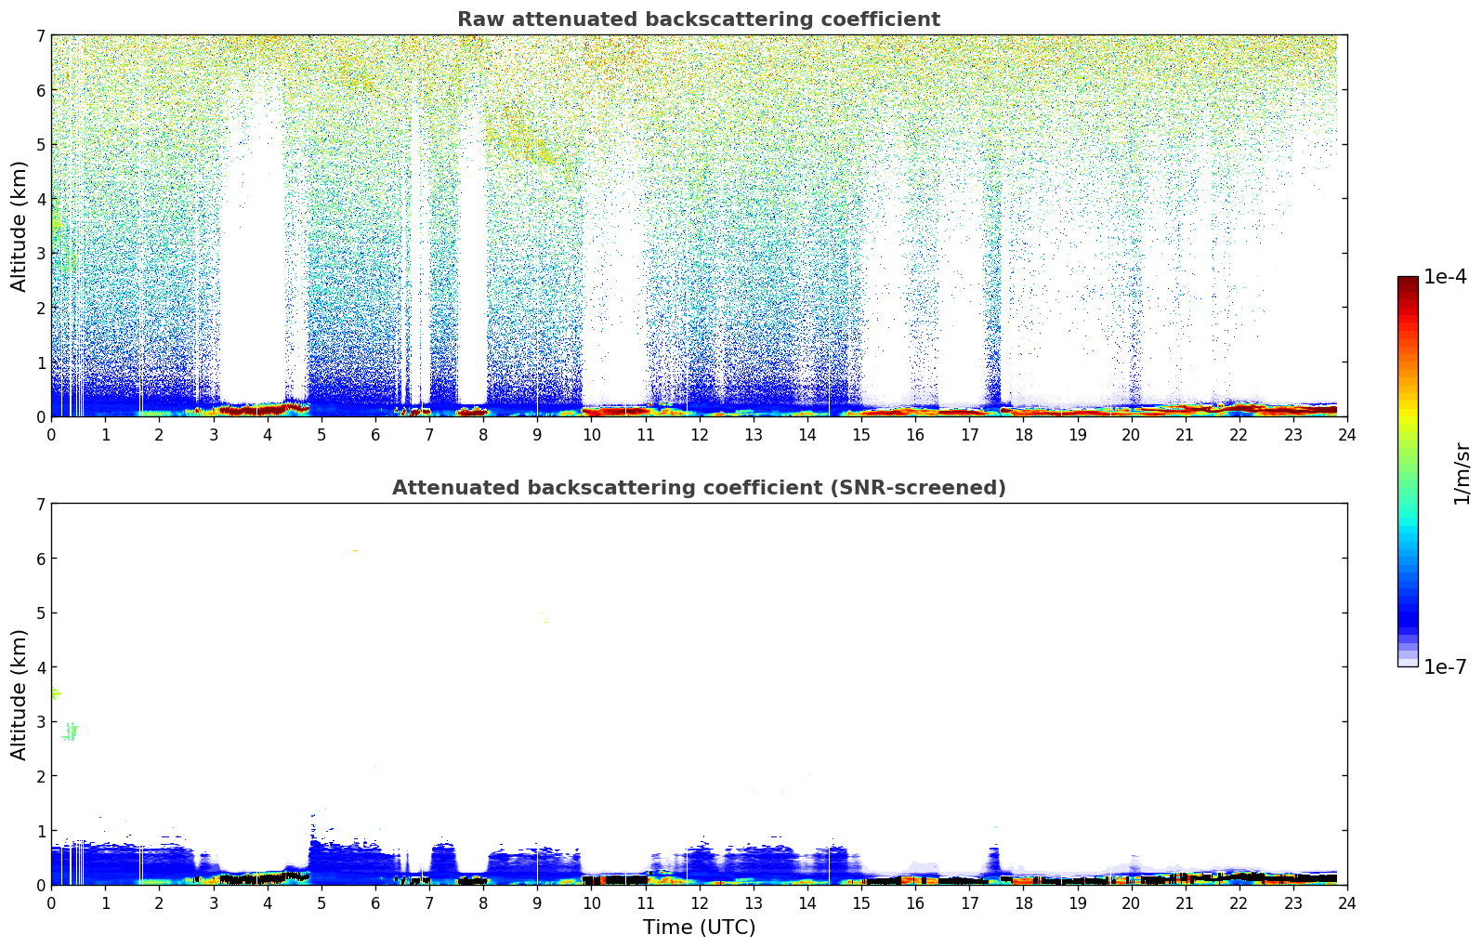Click the 7 km tick on the top plot

[40, 36]
